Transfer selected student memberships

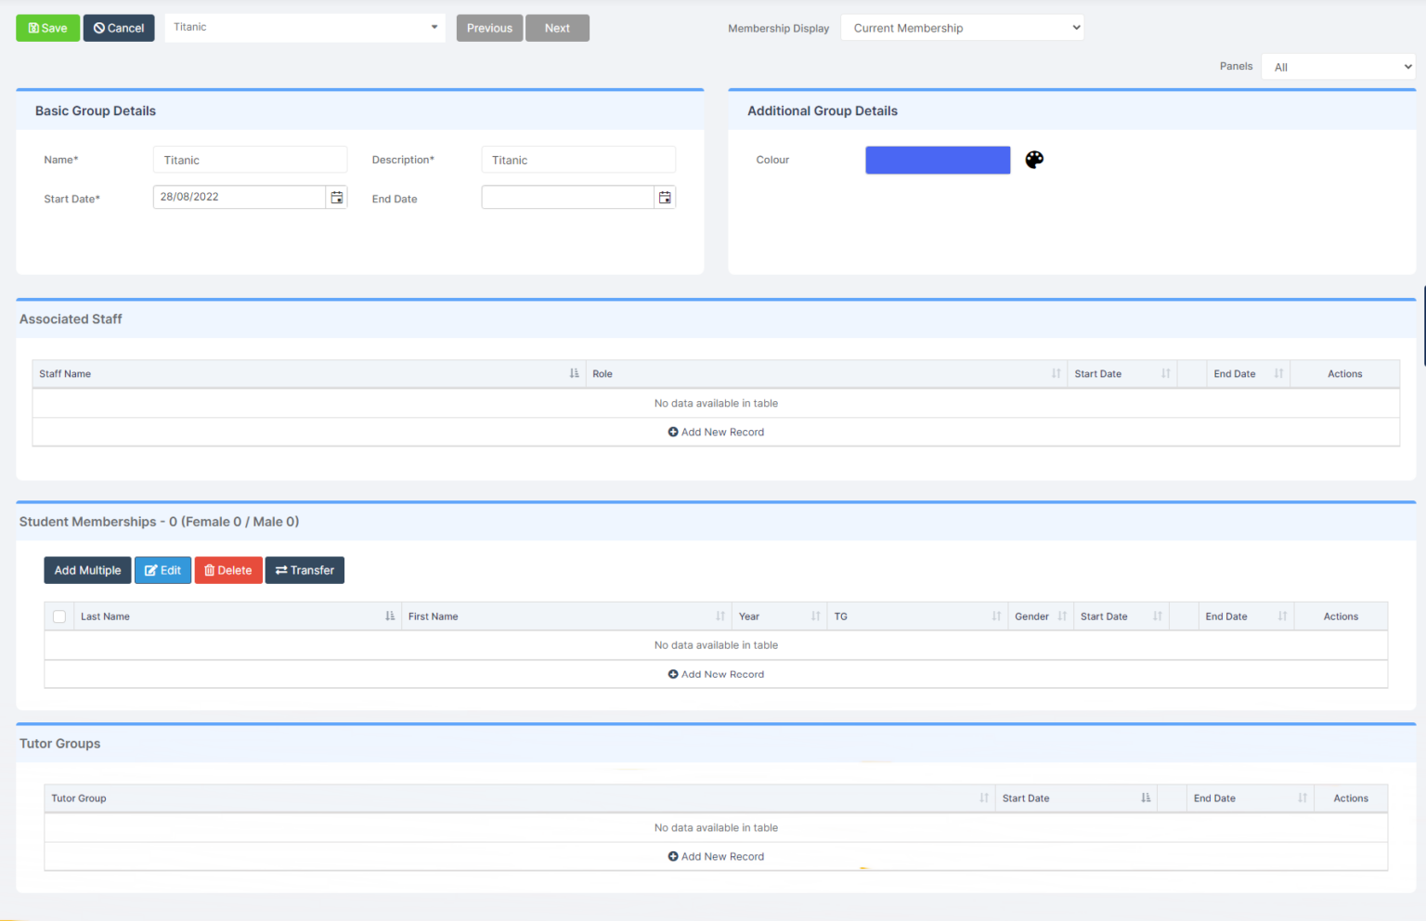305,570
